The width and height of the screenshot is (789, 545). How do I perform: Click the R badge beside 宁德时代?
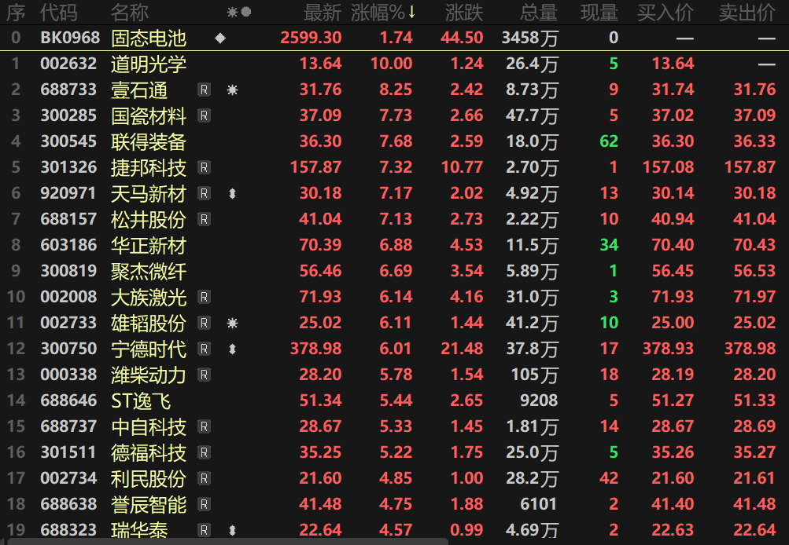(x=204, y=349)
